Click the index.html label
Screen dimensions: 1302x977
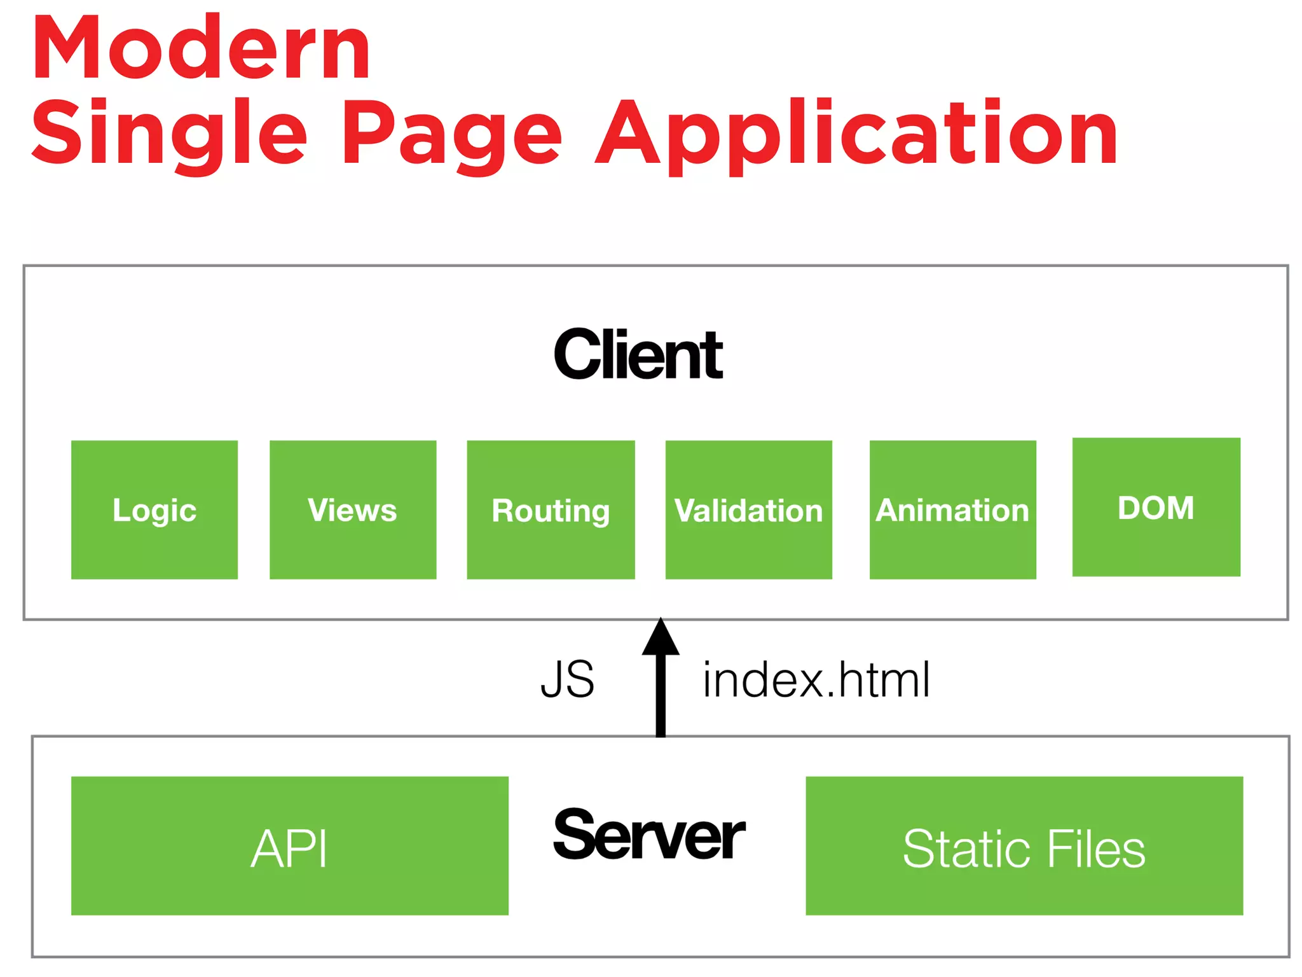pyautogui.click(x=816, y=680)
